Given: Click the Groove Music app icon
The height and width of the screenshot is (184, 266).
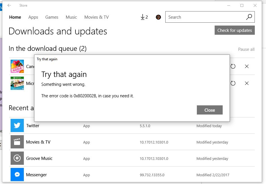Looking at the screenshot, I should pos(17,158).
